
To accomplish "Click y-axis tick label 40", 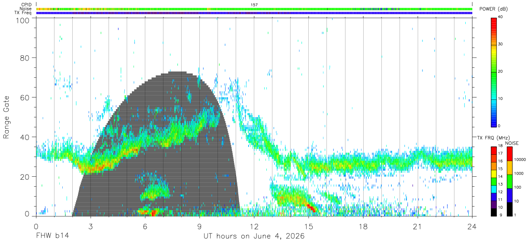I will point(25,137).
